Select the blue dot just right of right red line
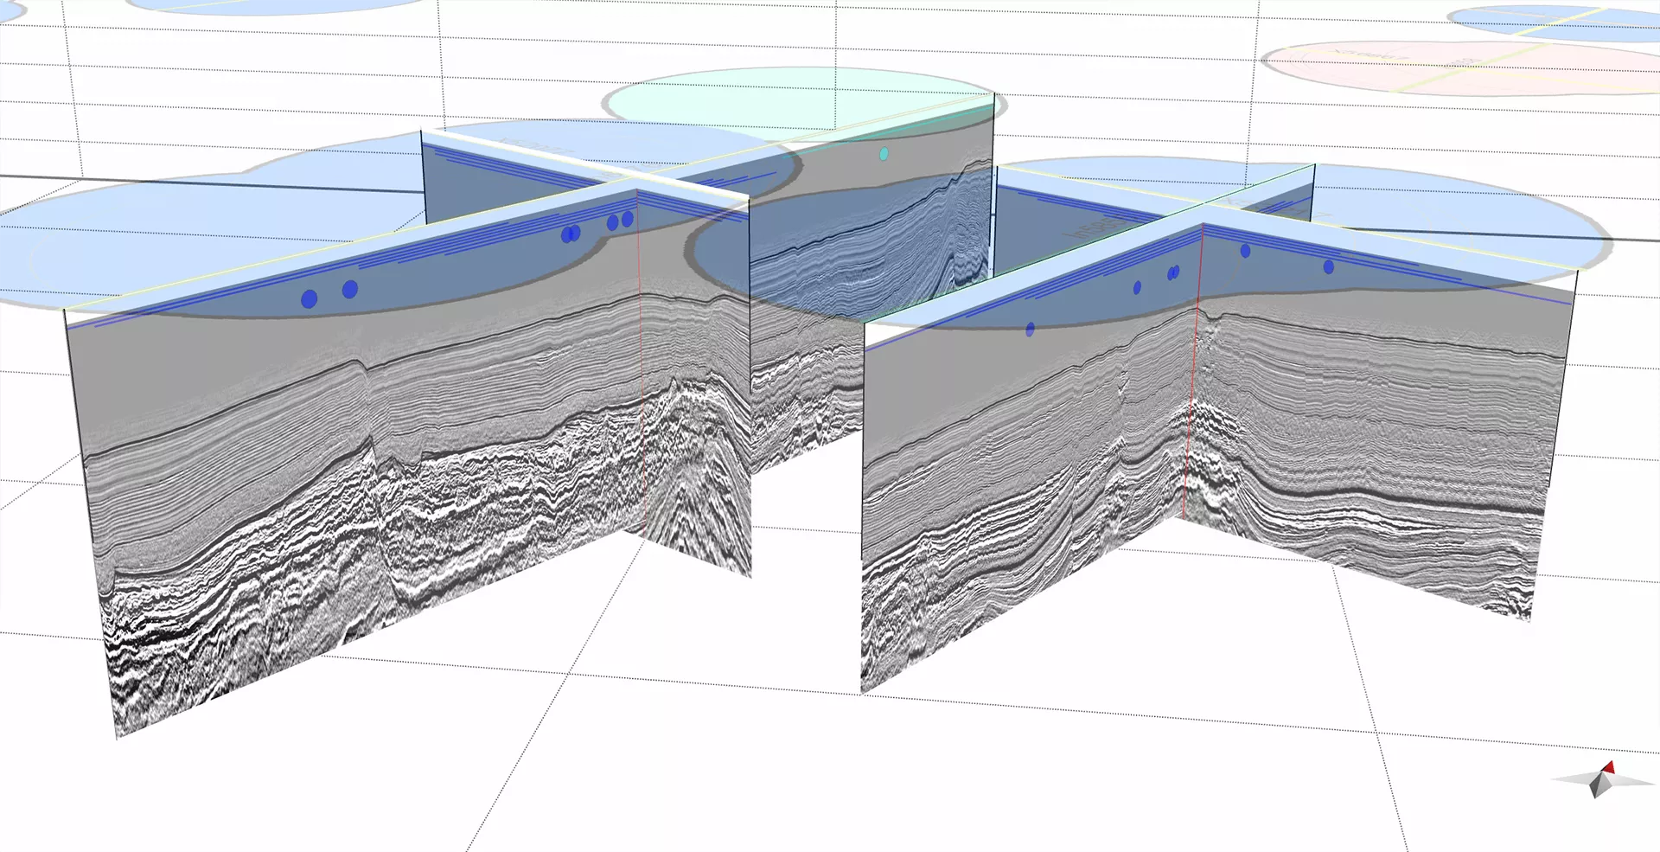1660x852 pixels. [1245, 251]
